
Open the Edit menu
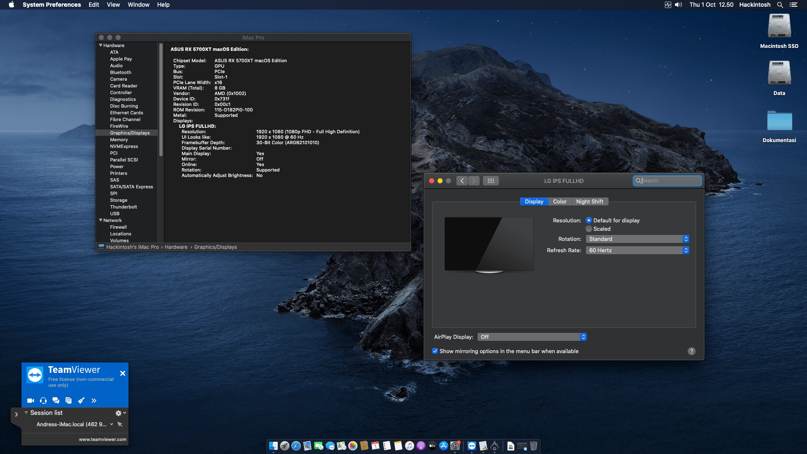click(x=94, y=5)
